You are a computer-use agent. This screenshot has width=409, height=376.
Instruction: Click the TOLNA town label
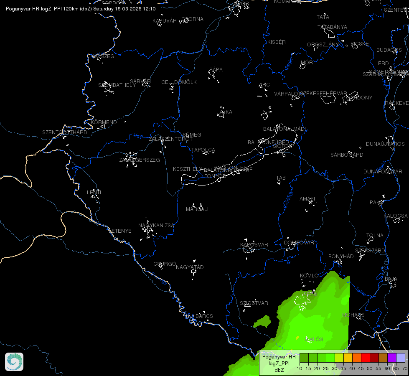click(375, 235)
